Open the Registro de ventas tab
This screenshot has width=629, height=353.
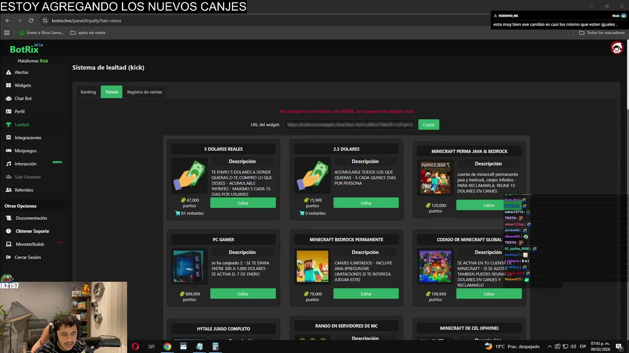coord(144,92)
